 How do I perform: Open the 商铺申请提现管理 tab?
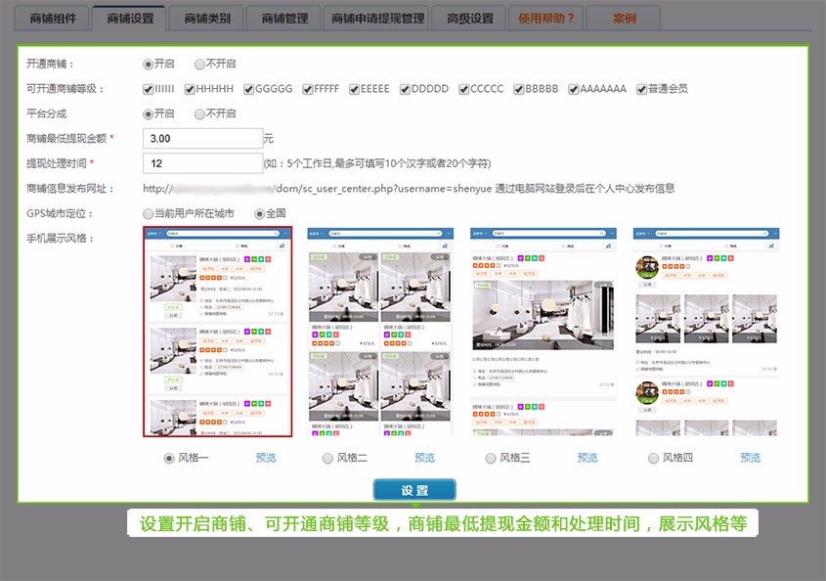pos(377,18)
